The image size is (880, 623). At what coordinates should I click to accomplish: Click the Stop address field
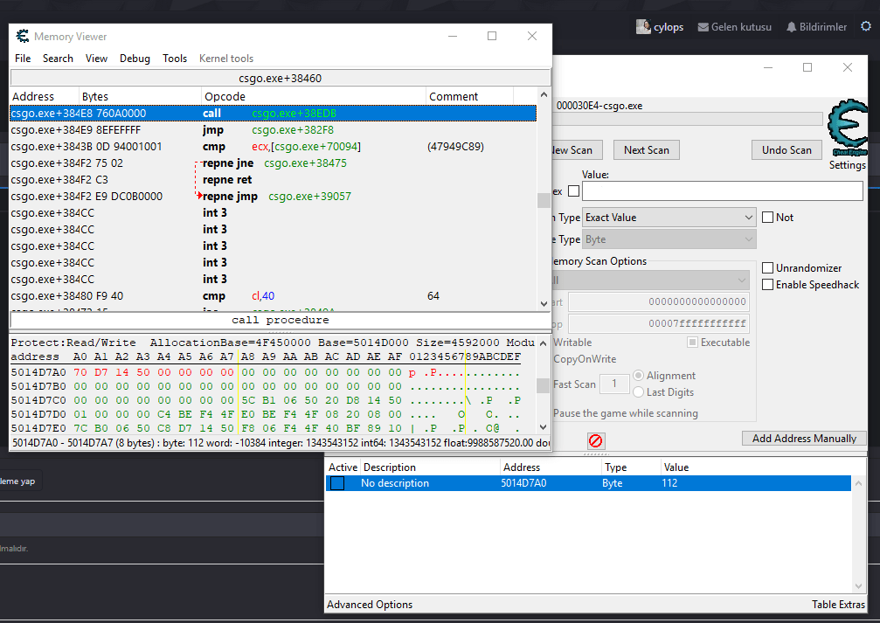[659, 324]
